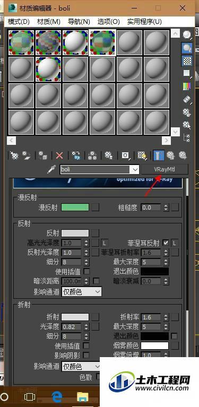Screen dimensions: 199x407
Task: Pick material with the eyedropper icon
Action: click(51, 170)
